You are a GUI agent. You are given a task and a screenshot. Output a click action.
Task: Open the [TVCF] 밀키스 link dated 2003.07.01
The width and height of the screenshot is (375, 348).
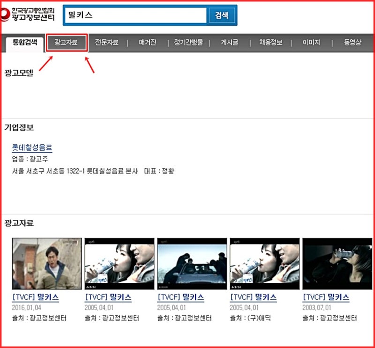326,297
